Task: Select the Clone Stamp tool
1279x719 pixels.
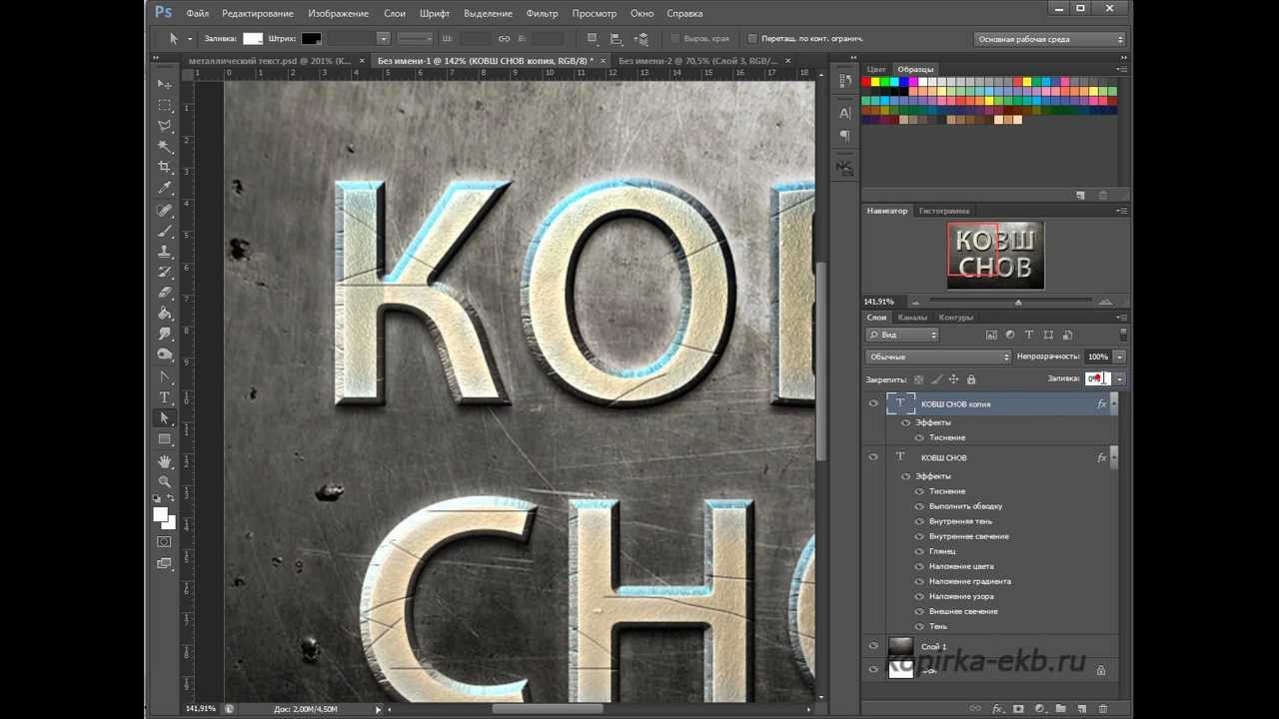Action: click(x=165, y=253)
